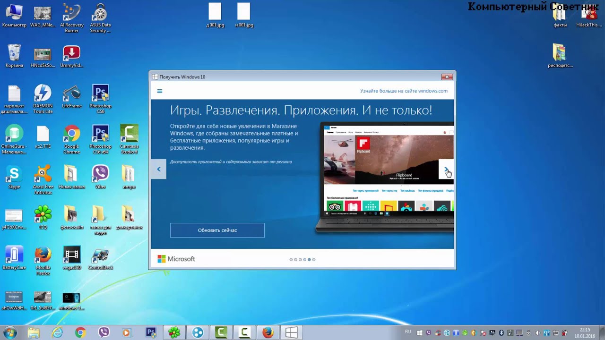Select the third slide indicator dot
Screen dimensions: 605x340
point(300,259)
